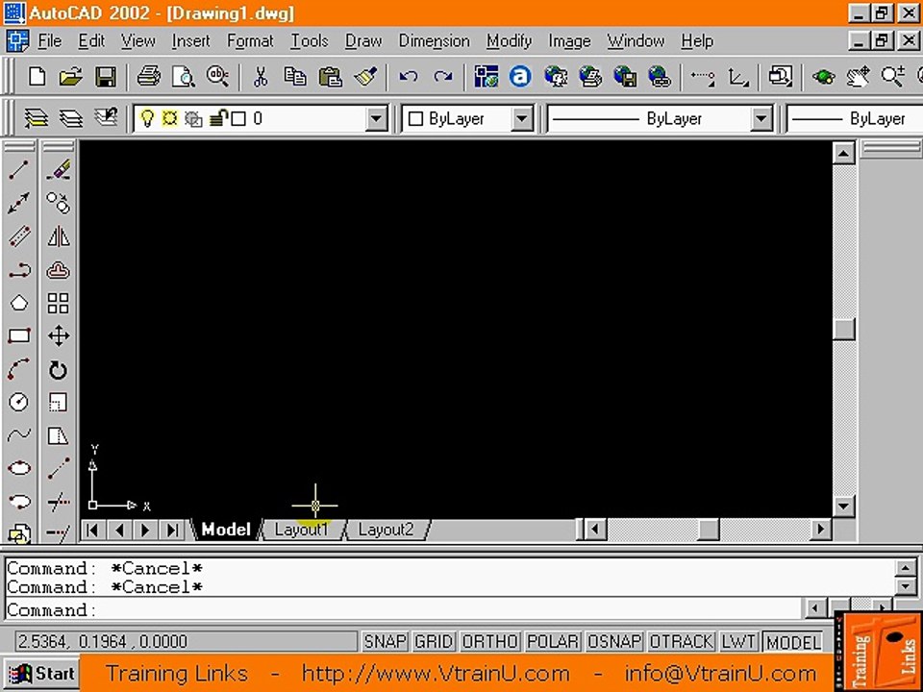Viewport: 923px width, 692px height.
Task: Select the Model tab
Action: [x=226, y=530]
